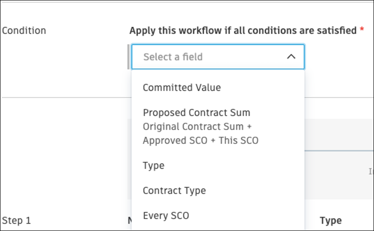Click the 'Condition' section label
Viewport: 374px width, 231px height.
click(24, 31)
